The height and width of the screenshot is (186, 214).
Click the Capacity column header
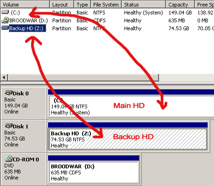pyautogui.click(x=180, y=5)
